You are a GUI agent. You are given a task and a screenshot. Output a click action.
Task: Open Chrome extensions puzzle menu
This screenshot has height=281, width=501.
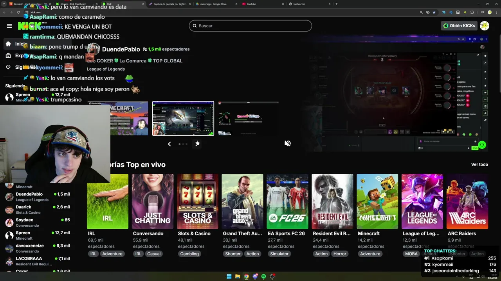pos(472,12)
